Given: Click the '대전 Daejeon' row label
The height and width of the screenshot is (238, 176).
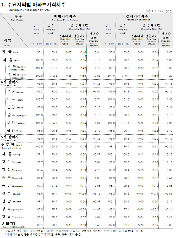Looking at the screenshot, I should pyautogui.click(x=16, y=123).
